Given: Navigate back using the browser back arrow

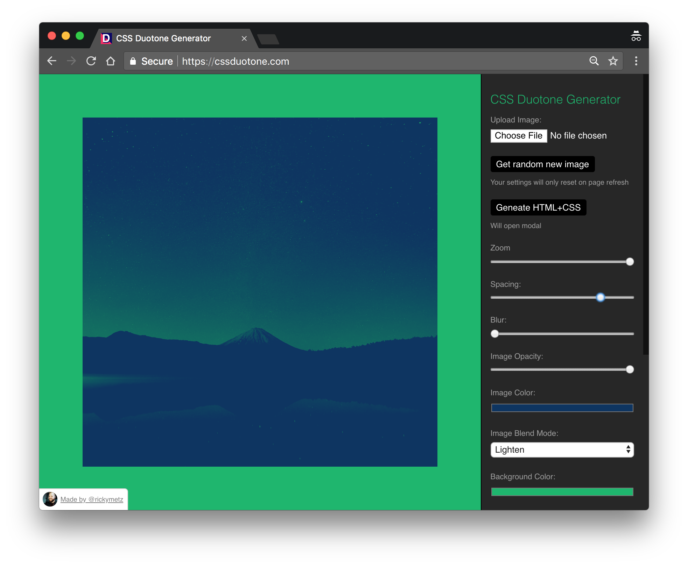Looking at the screenshot, I should pos(52,61).
